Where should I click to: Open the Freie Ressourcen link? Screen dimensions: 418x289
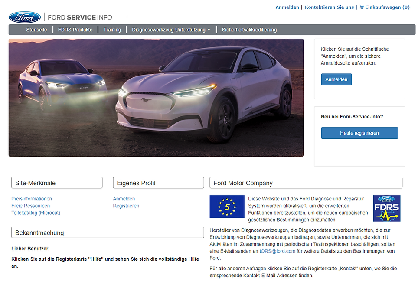pyautogui.click(x=31, y=206)
